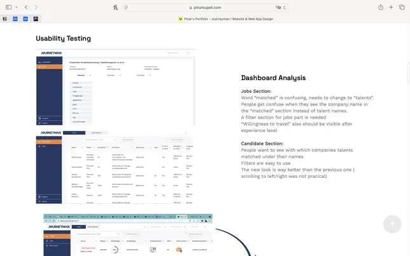Go forward to next page

coord(36,7)
